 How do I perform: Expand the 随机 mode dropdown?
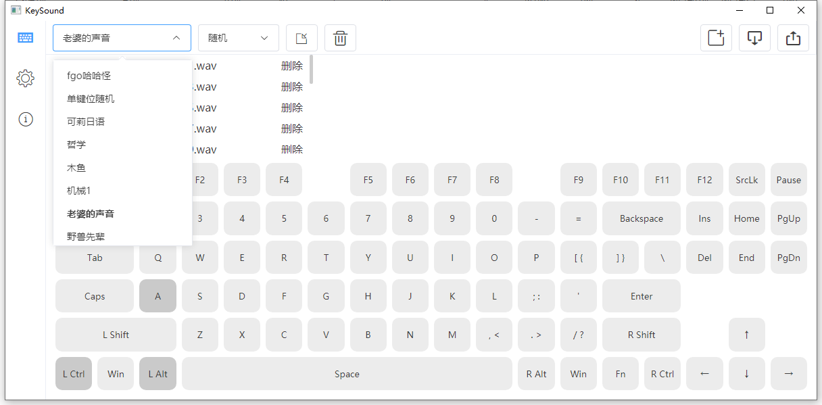[238, 39]
